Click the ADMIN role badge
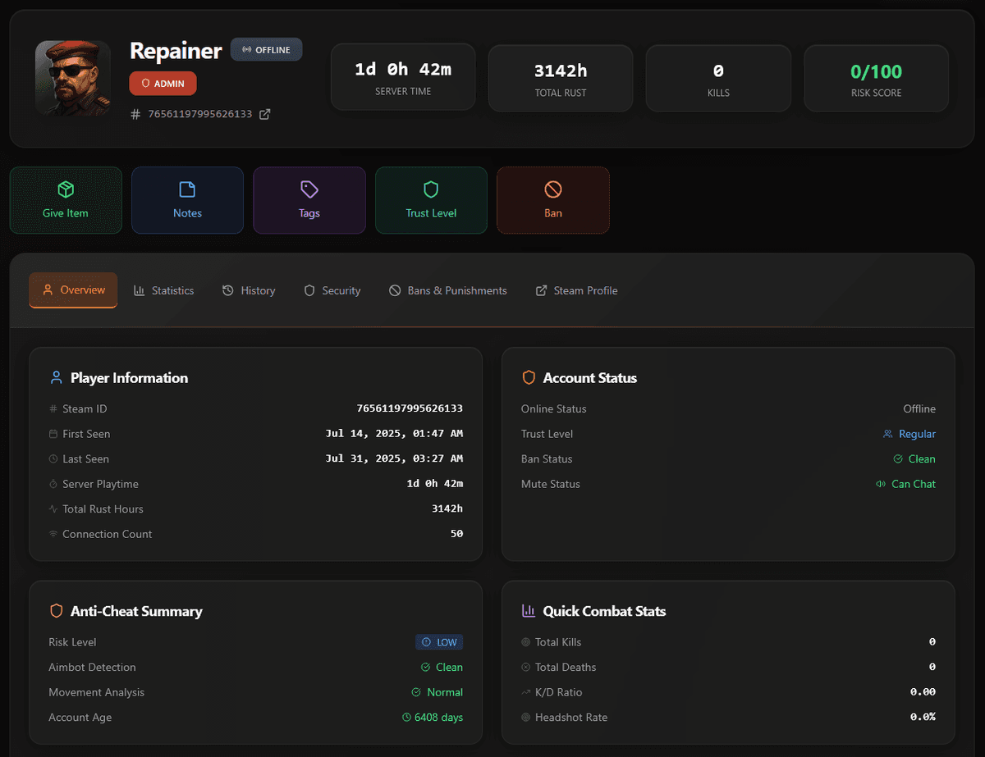 coord(163,83)
